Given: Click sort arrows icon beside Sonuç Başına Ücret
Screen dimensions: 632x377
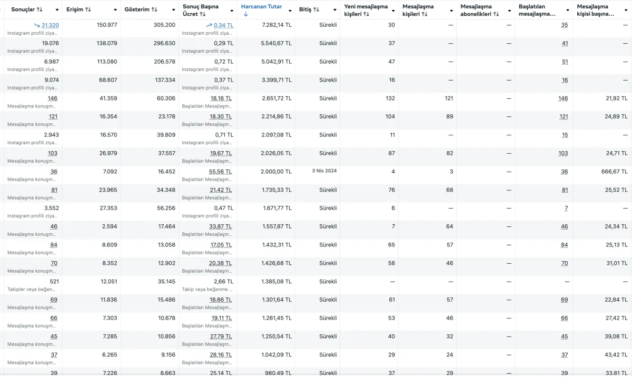Looking at the screenshot, I should (x=203, y=14).
